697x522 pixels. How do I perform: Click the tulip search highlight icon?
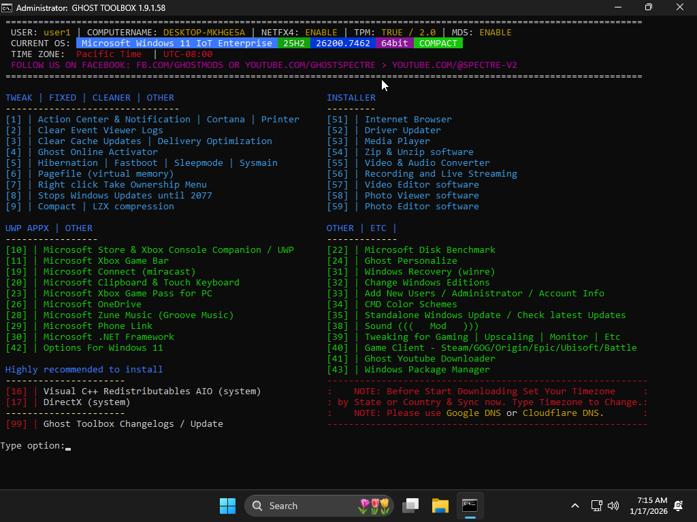click(x=374, y=506)
